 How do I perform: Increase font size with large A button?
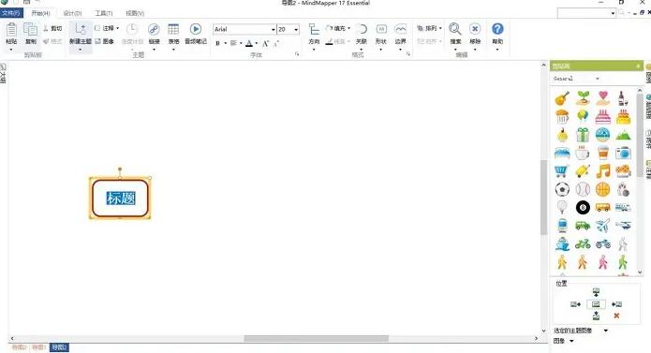(265, 43)
